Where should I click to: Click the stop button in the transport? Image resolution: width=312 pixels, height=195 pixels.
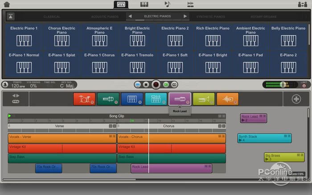[147, 84]
